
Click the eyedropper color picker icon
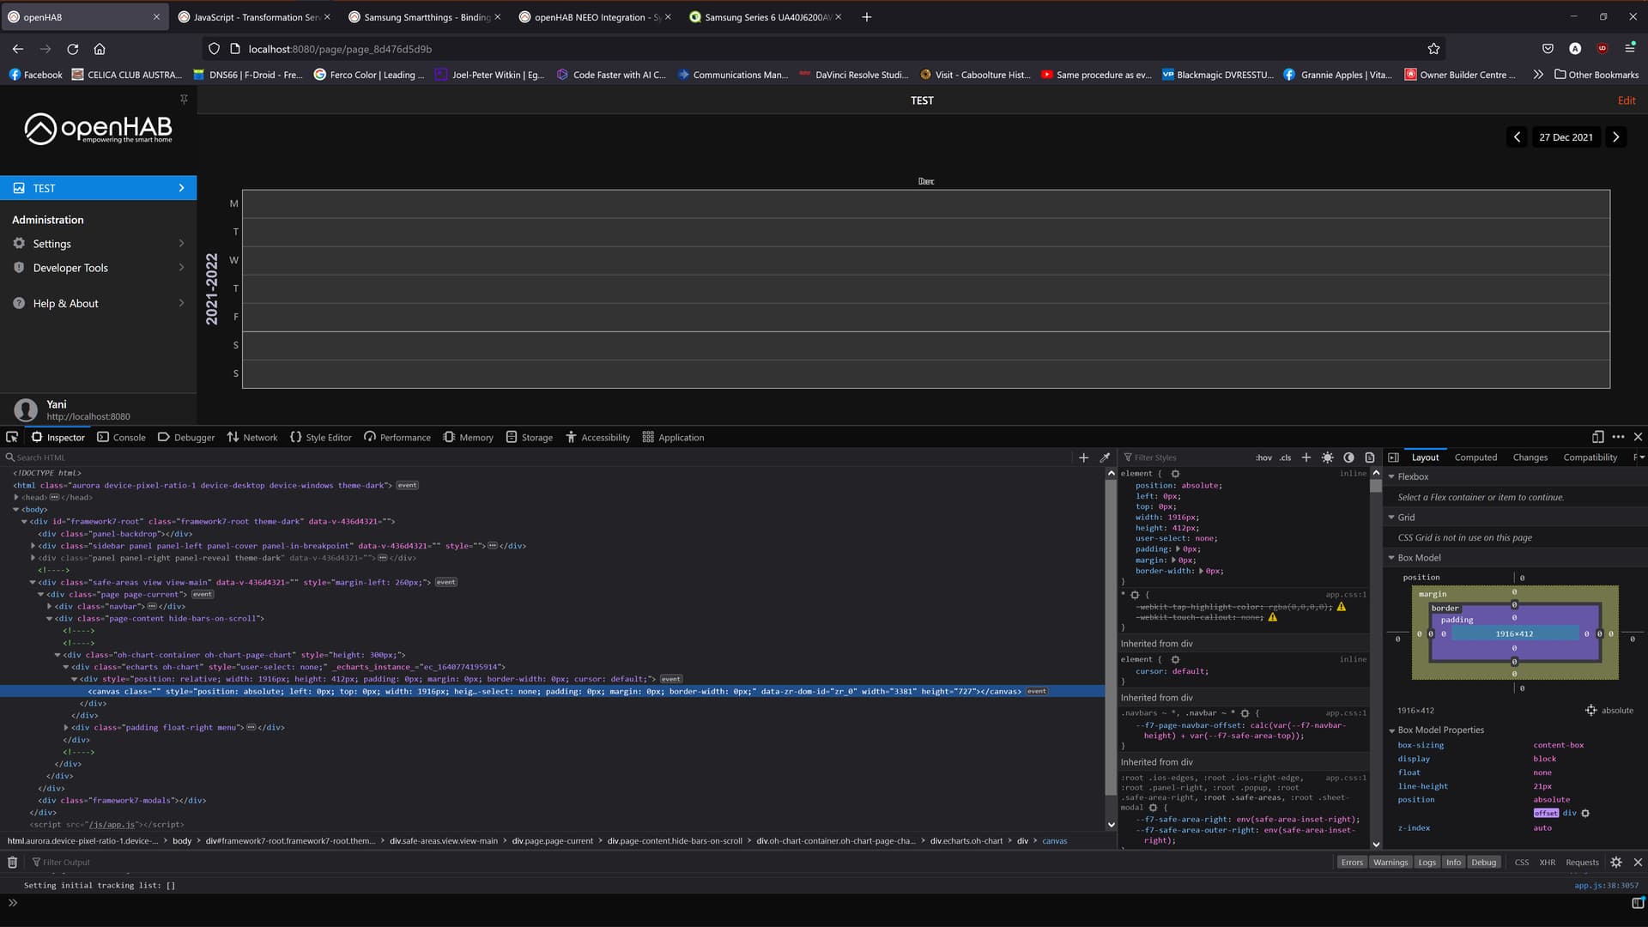pos(1105,457)
